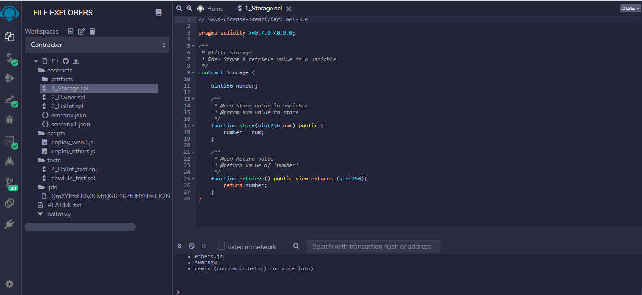642x295 pixels.
Task: Open the Contracter workspace dropdown
Action: 97,45
